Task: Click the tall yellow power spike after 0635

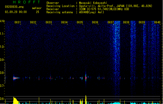Action: (86, 100)
